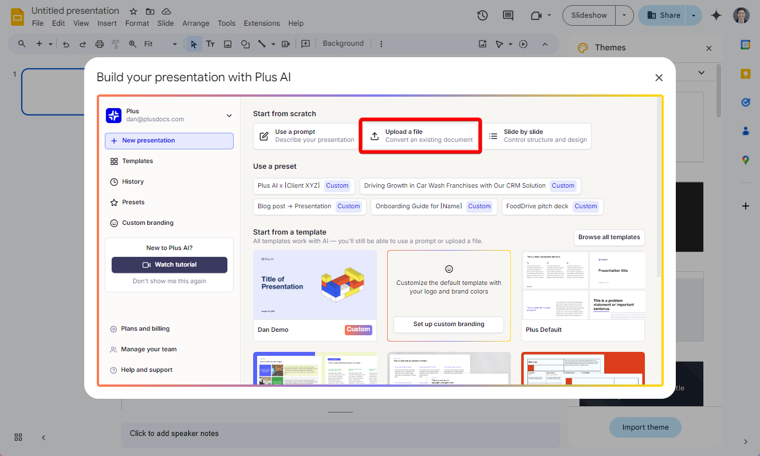Select the FoodDrive pitch deck preset
The image size is (760, 456).
(552, 207)
